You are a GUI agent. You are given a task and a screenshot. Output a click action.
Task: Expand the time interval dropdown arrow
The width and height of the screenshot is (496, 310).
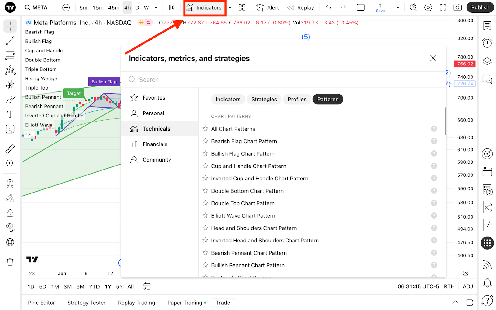pyautogui.click(x=156, y=7)
